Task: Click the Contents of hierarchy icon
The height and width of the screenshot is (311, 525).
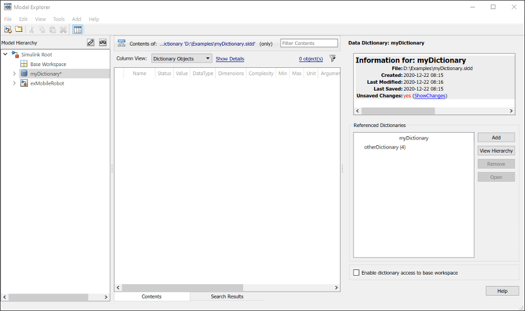Action: point(121,43)
